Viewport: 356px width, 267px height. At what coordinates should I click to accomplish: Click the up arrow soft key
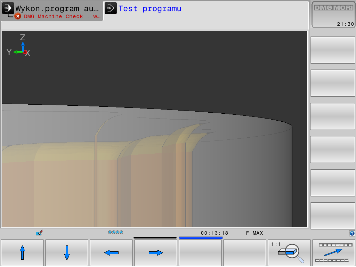[22, 253]
